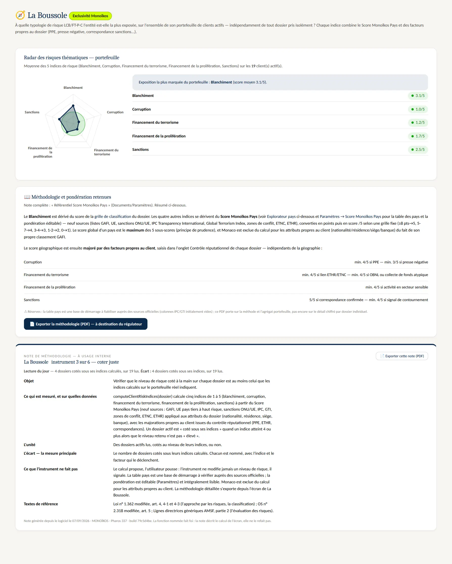
Task: Click the Sanctions label in the score list
Action: pyautogui.click(x=140, y=150)
